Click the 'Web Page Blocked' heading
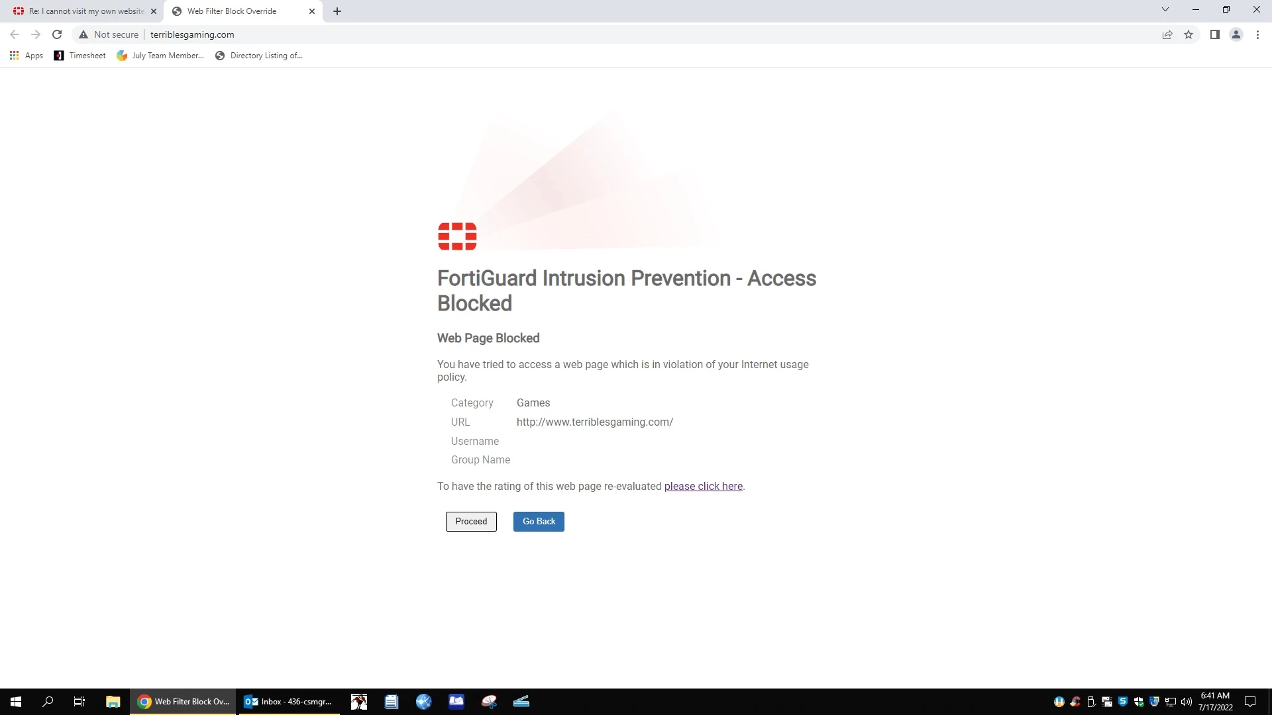 pyautogui.click(x=488, y=338)
